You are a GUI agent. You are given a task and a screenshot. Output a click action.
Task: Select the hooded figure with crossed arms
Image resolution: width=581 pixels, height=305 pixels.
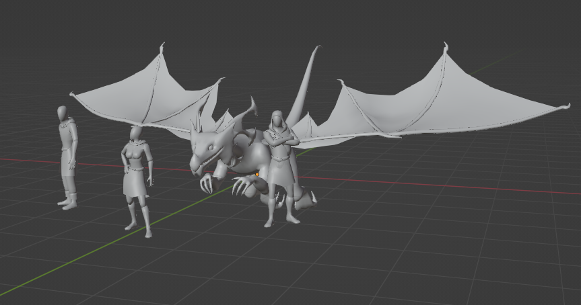tap(281, 169)
